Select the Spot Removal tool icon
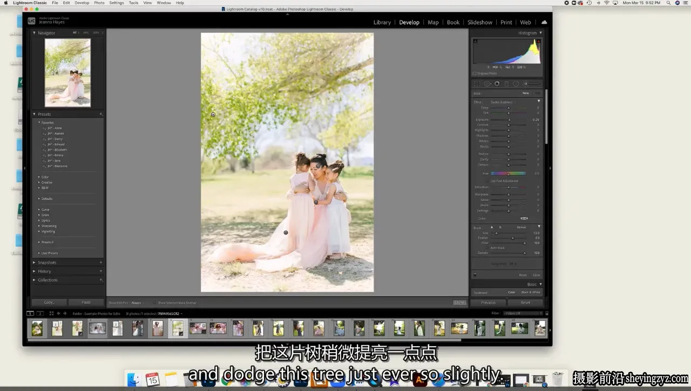 point(487,84)
